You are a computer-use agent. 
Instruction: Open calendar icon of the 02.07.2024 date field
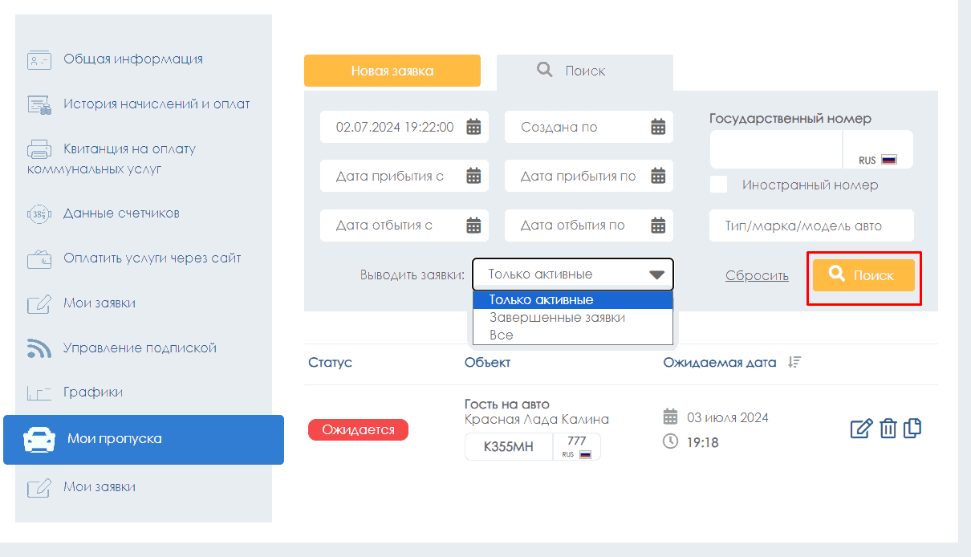coord(473,127)
